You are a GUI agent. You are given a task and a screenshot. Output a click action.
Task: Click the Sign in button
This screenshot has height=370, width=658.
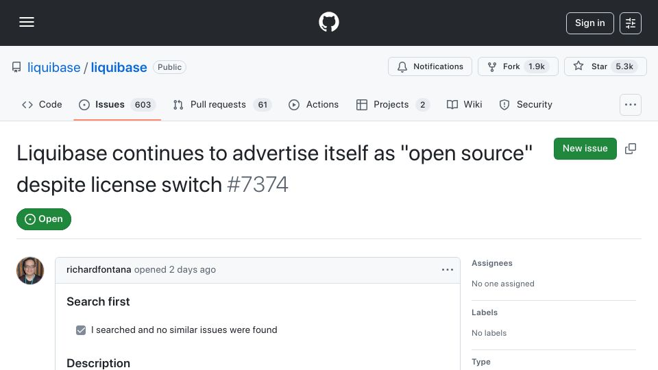pos(589,23)
